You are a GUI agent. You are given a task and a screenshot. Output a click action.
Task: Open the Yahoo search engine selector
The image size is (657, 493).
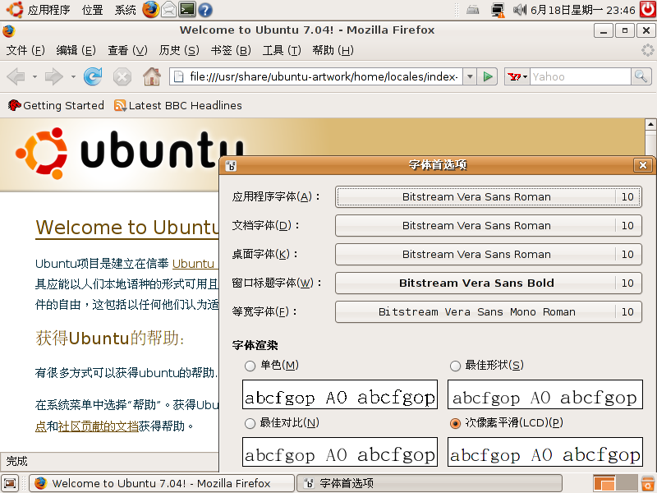tap(517, 76)
